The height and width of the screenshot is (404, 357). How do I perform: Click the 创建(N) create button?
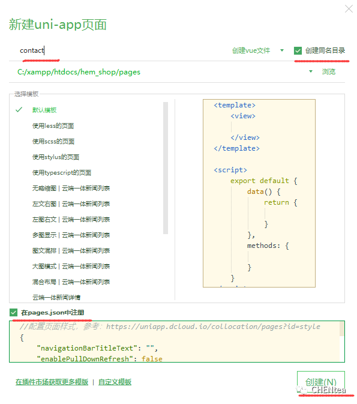click(320, 382)
